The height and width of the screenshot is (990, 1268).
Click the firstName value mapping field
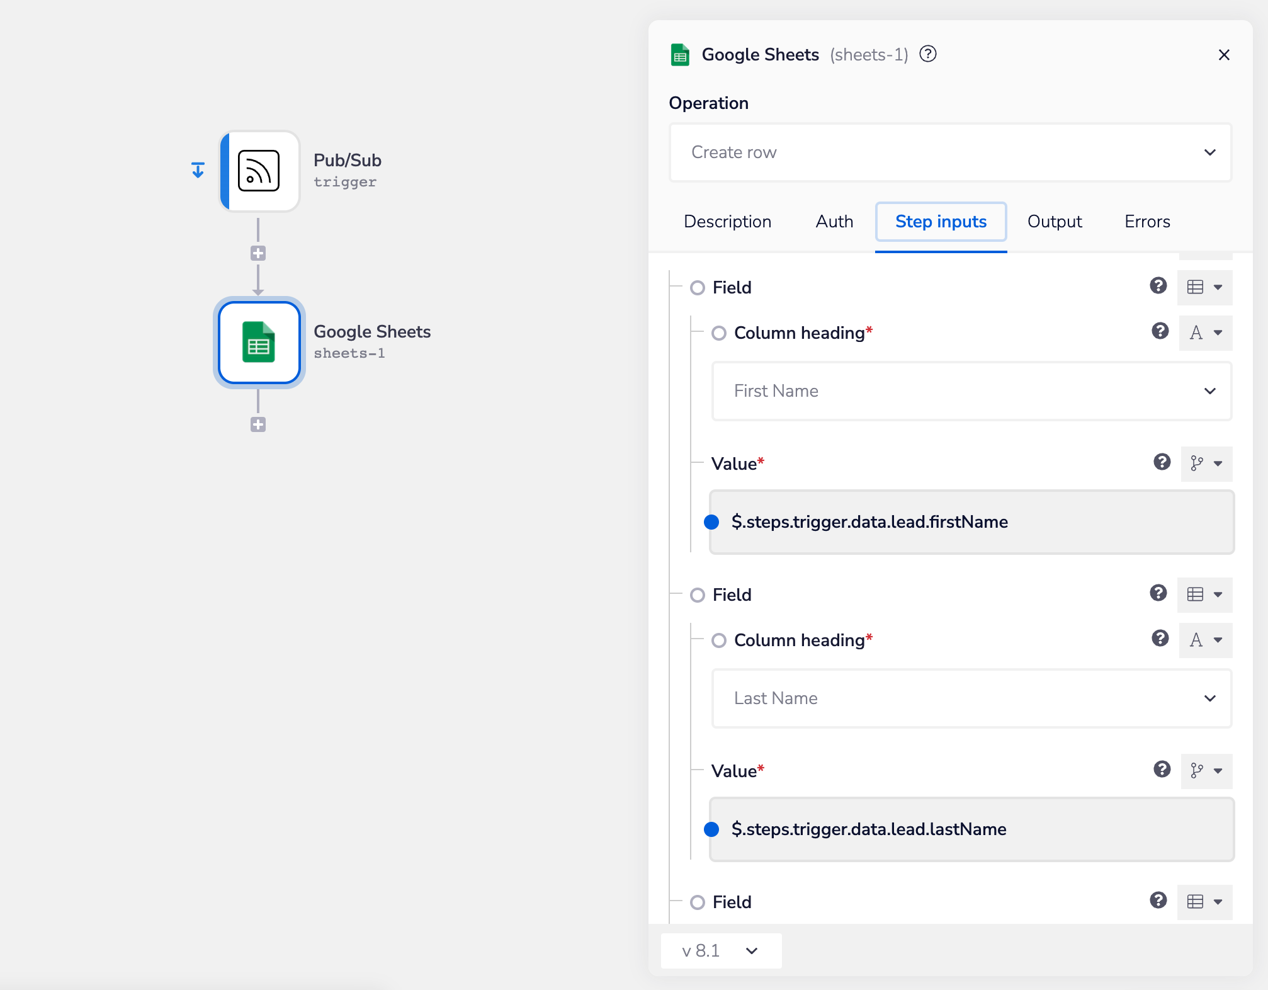click(x=971, y=522)
